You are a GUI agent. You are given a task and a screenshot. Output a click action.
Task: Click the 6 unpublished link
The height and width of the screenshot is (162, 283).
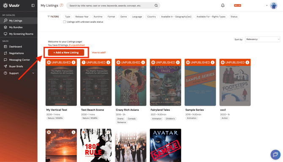point(77,45)
